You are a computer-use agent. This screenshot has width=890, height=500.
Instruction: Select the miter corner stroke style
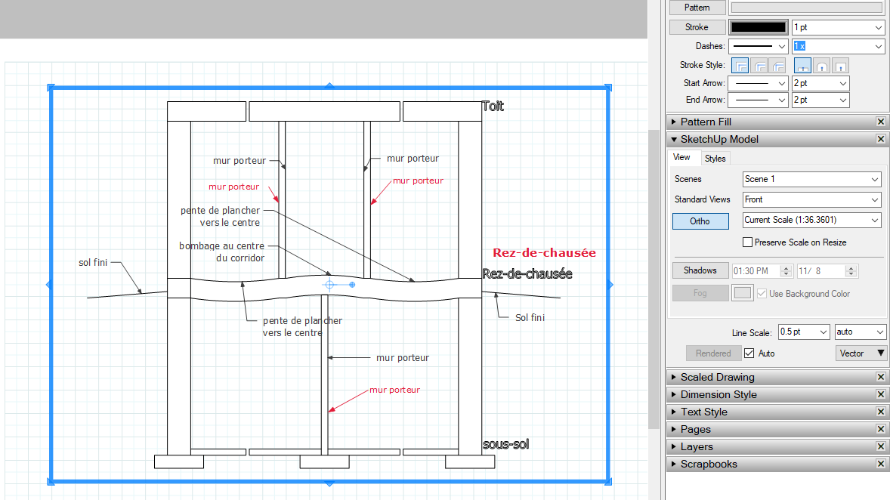(x=740, y=66)
